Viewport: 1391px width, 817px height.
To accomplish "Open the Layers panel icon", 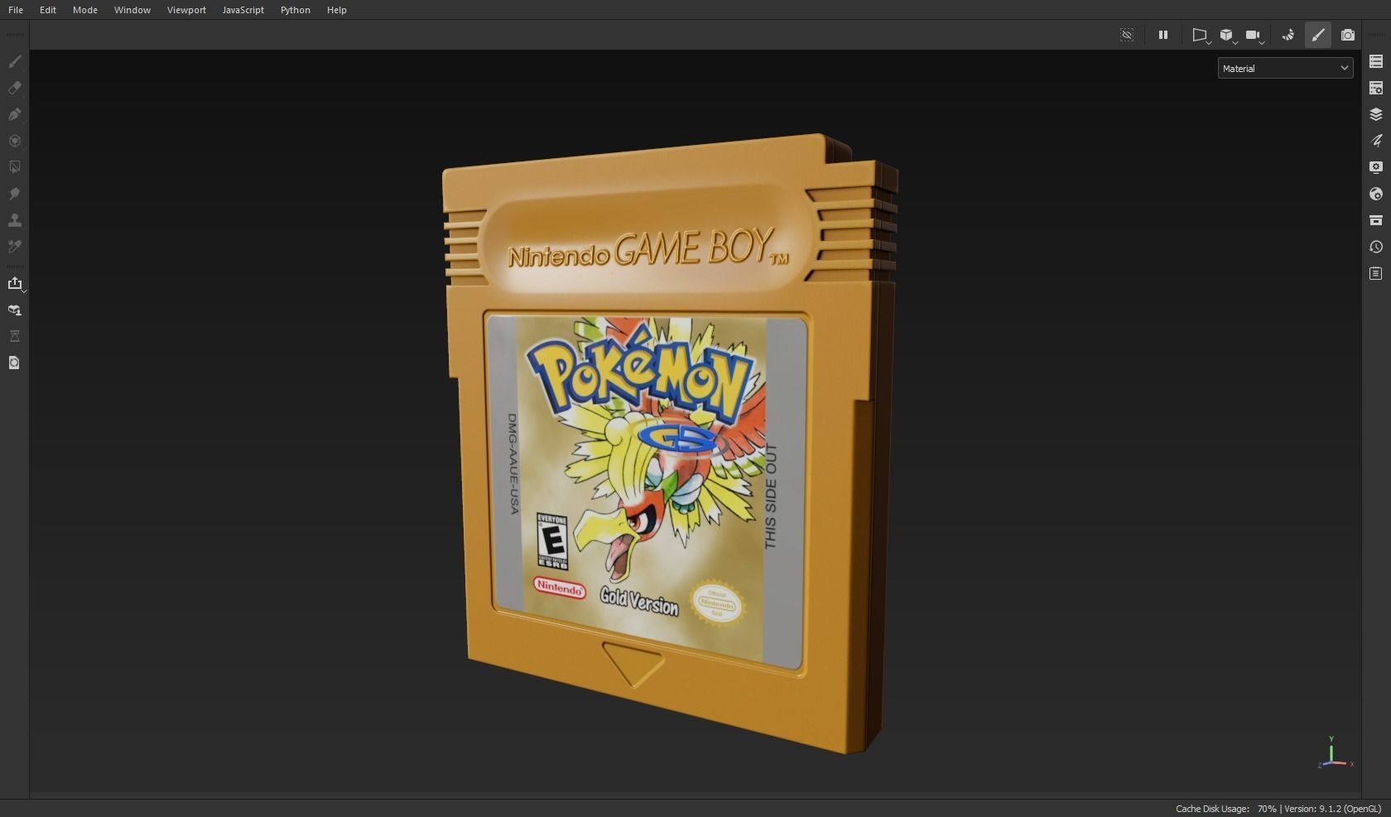I will point(1376,114).
